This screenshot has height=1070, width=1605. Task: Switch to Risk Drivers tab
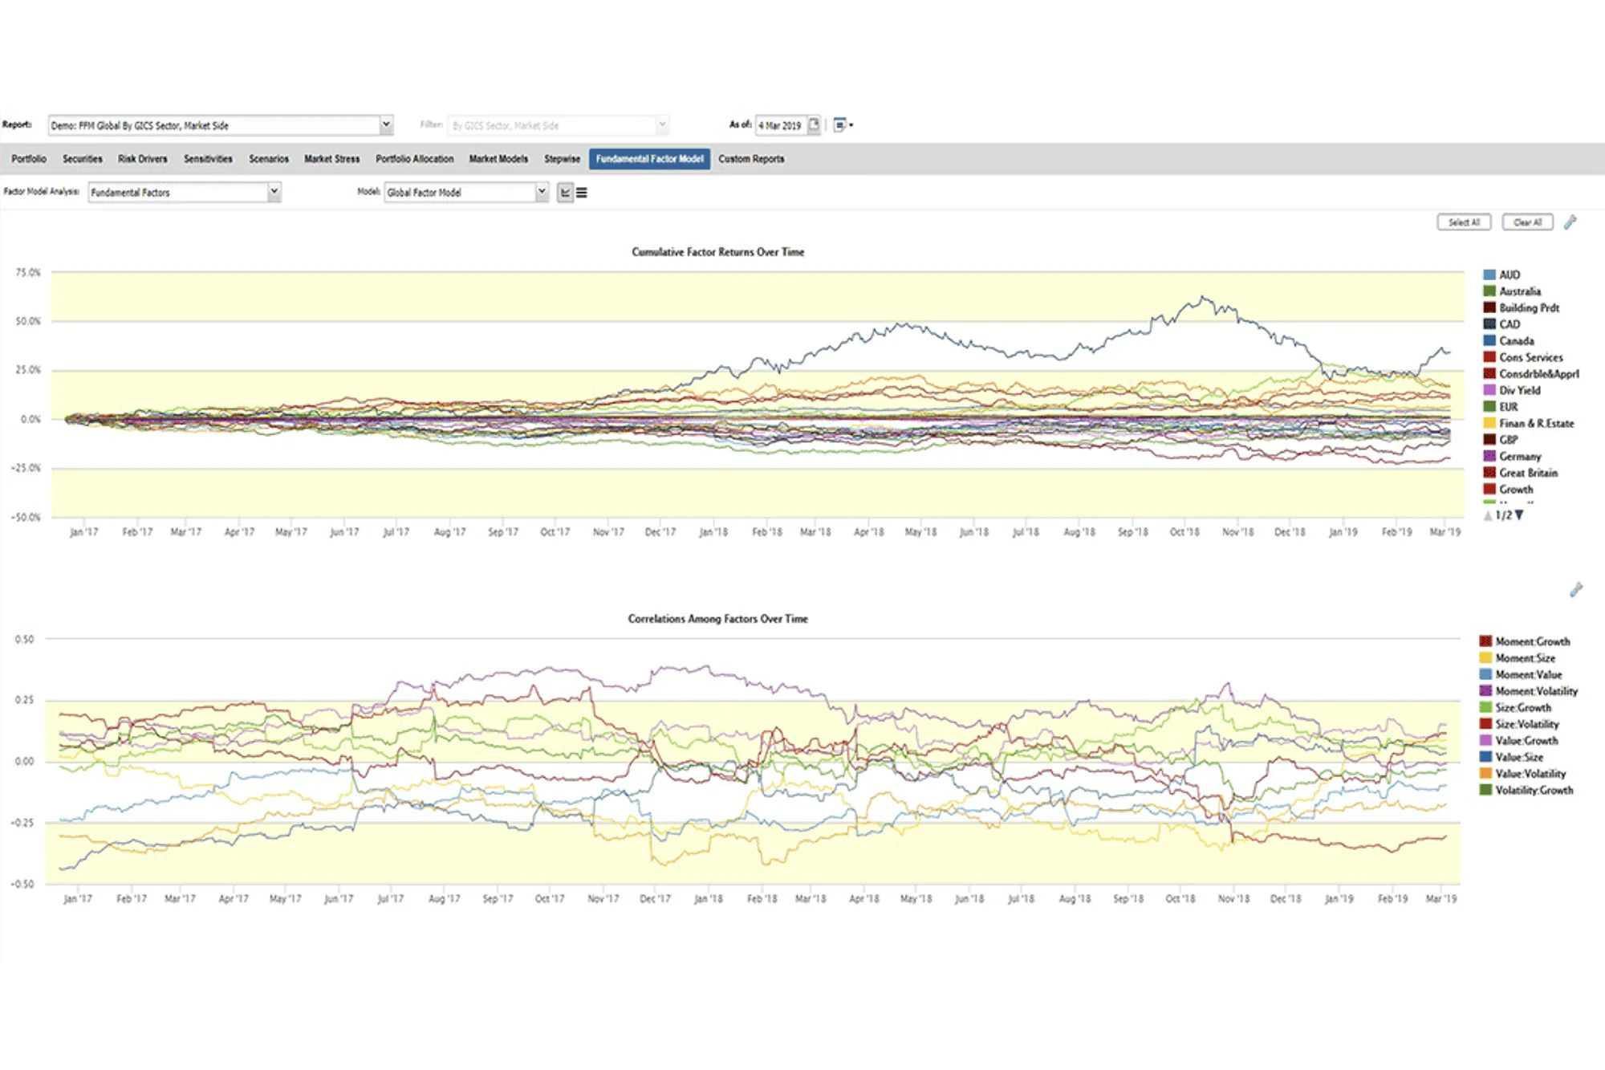point(143,159)
